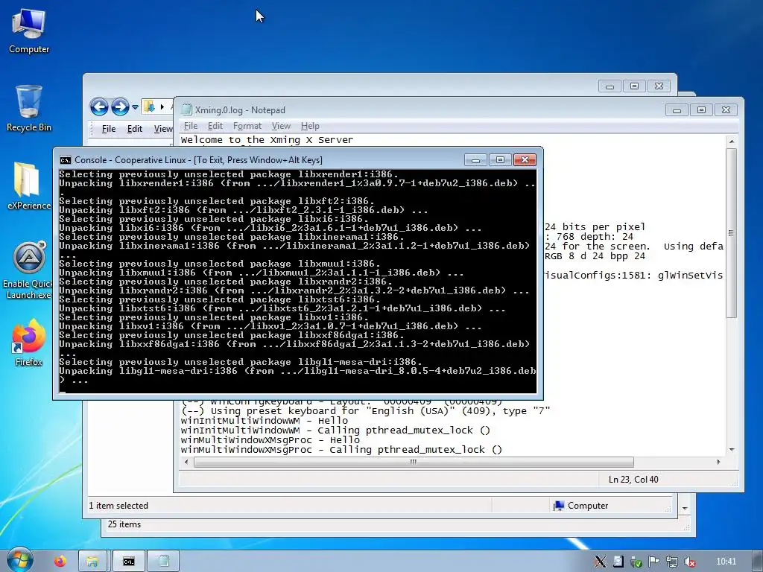Click 'Computer' zone in Explorer status bar
Image resolution: width=763 pixels, height=572 pixels.
click(580, 506)
